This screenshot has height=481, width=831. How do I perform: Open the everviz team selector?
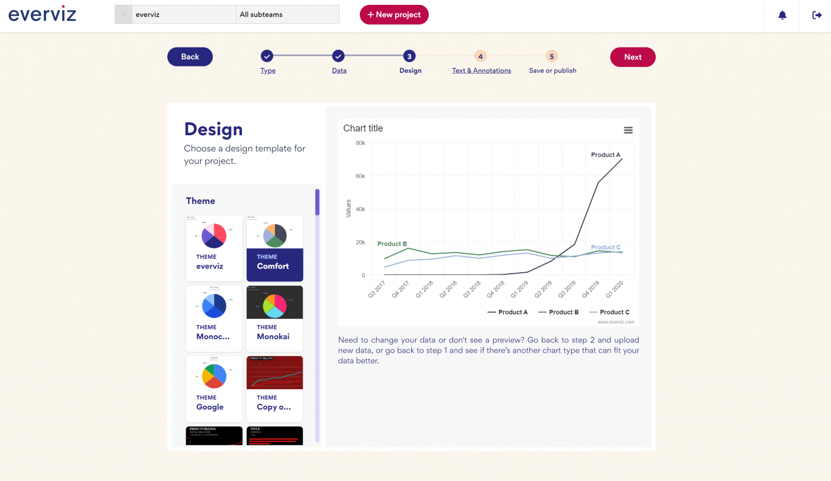(184, 14)
